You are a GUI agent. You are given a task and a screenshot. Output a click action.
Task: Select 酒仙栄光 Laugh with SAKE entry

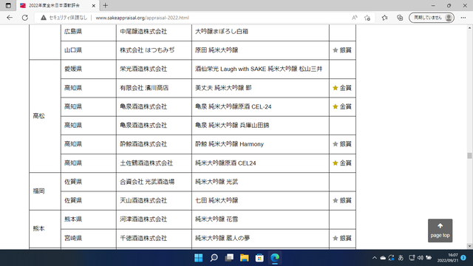(x=259, y=69)
